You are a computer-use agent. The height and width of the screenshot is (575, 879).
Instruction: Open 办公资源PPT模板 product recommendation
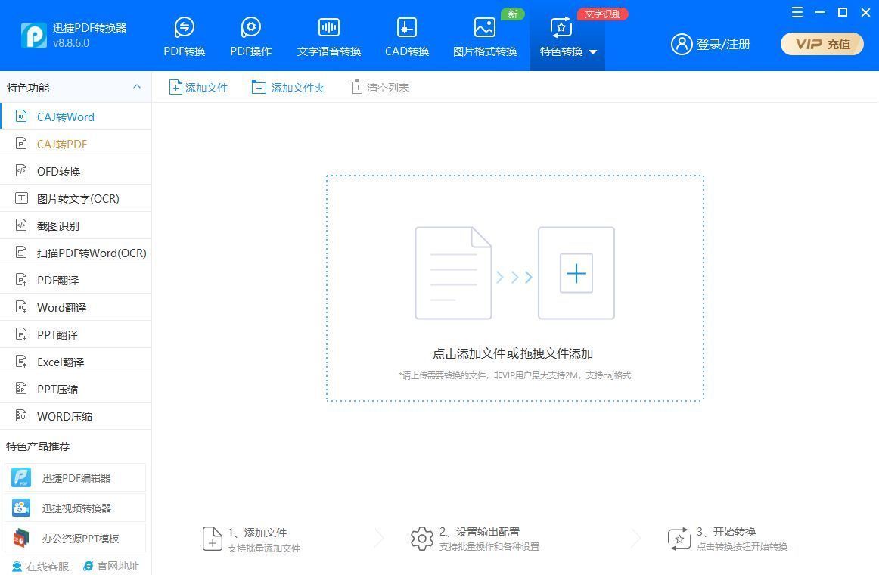(x=75, y=538)
